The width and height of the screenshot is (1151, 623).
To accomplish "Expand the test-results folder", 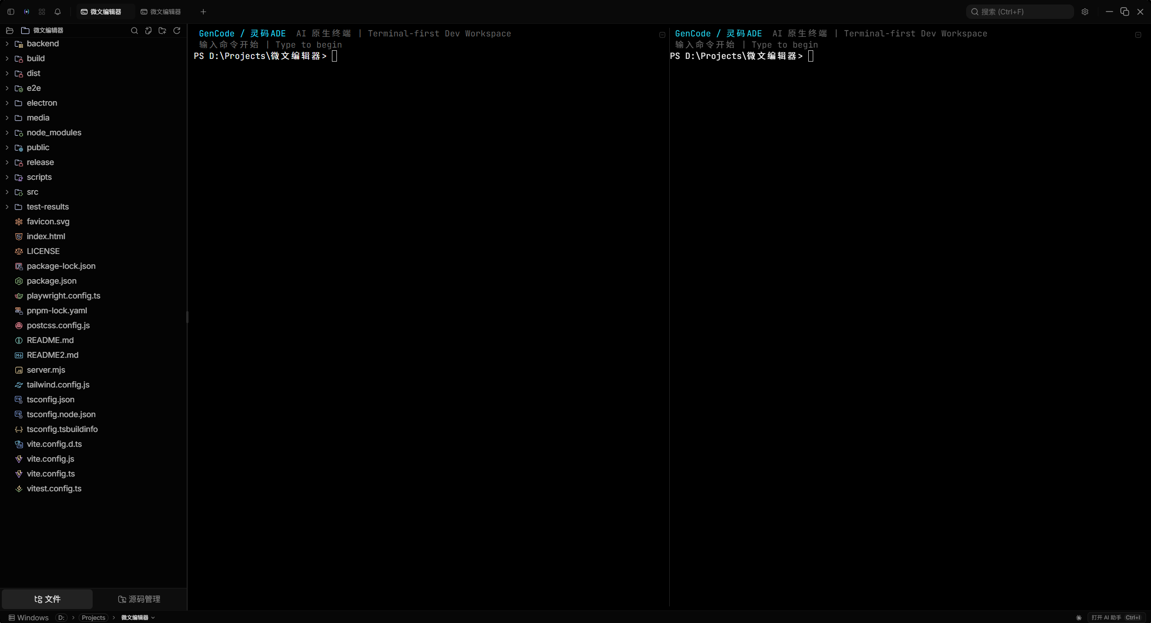I will 7,207.
